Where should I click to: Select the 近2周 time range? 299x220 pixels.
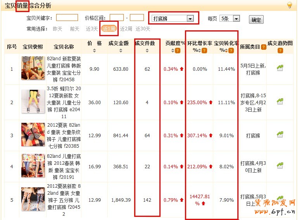coord(126,29)
